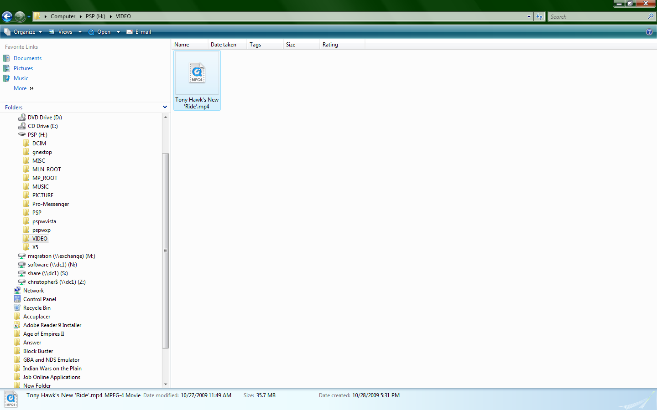The height and width of the screenshot is (410, 657).
Task: Click the Forward navigation arrow button
Action: [x=20, y=17]
